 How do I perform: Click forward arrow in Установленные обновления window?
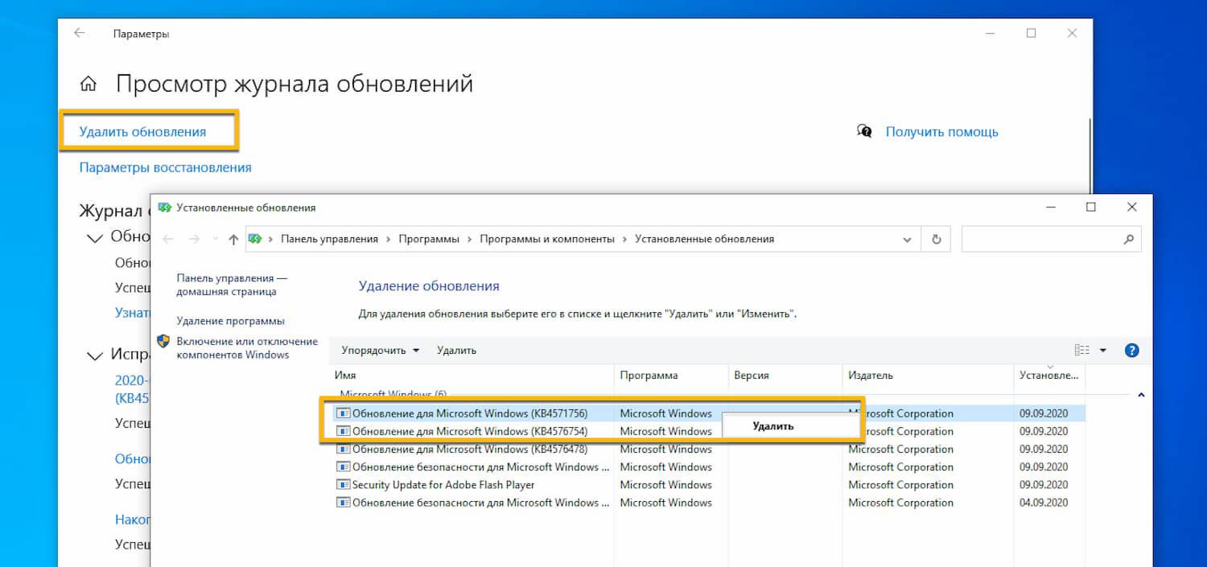[x=194, y=239]
